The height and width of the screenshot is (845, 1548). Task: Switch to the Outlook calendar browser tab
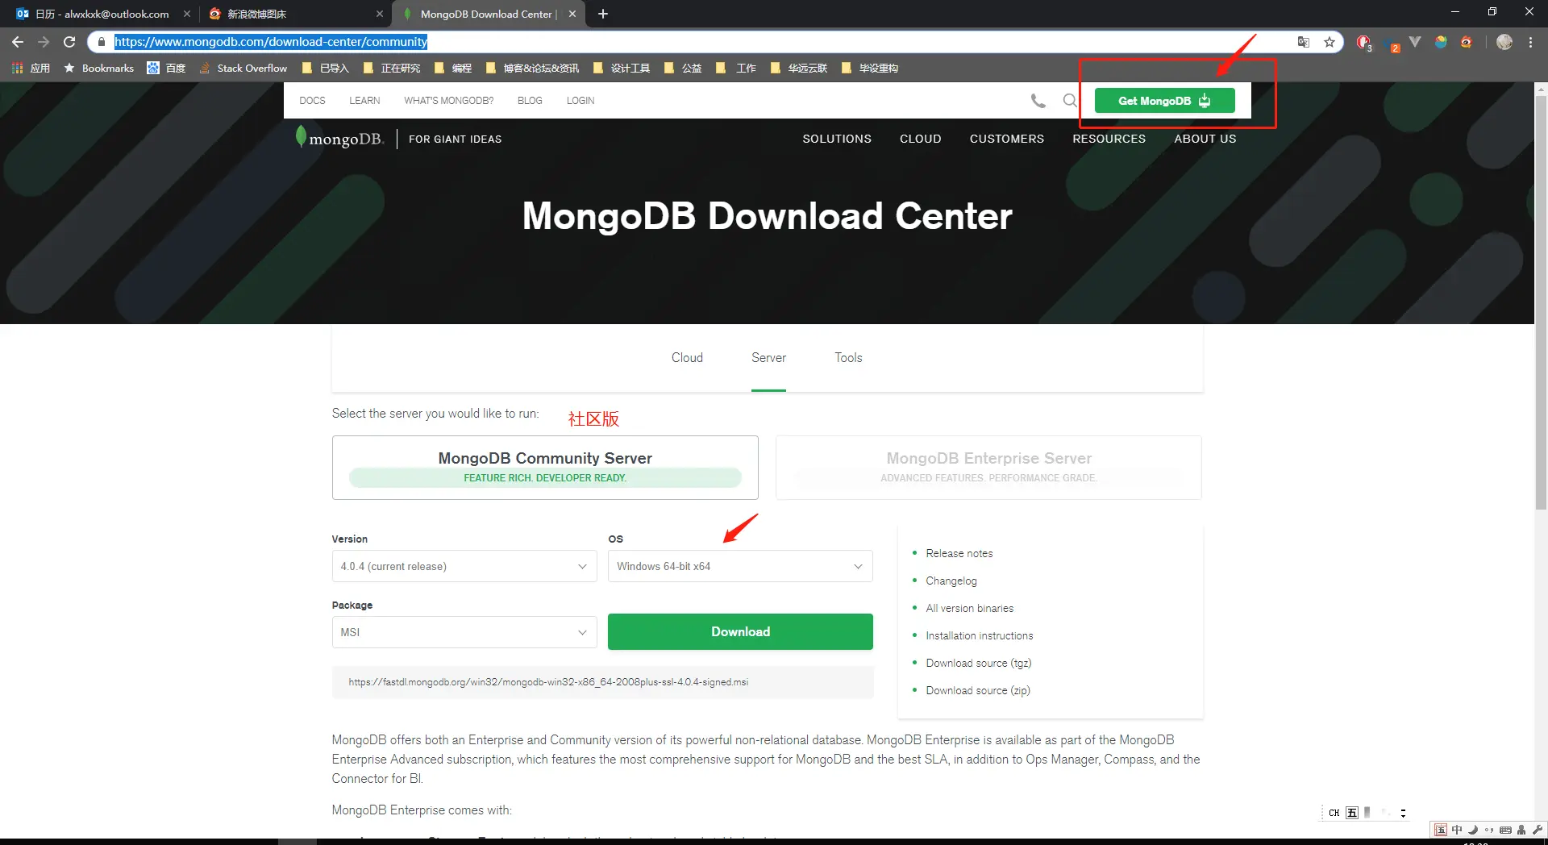click(x=102, y=14)
